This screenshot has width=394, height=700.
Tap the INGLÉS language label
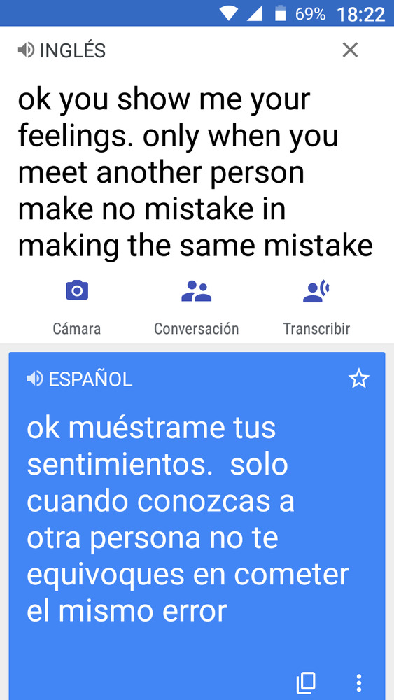point(73,50)
